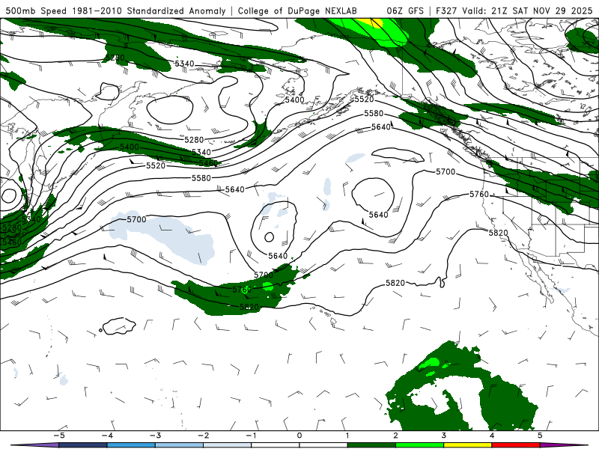
Task: Click the pale blue -2-to--1 legend swatch
Action: click(228, 445)
